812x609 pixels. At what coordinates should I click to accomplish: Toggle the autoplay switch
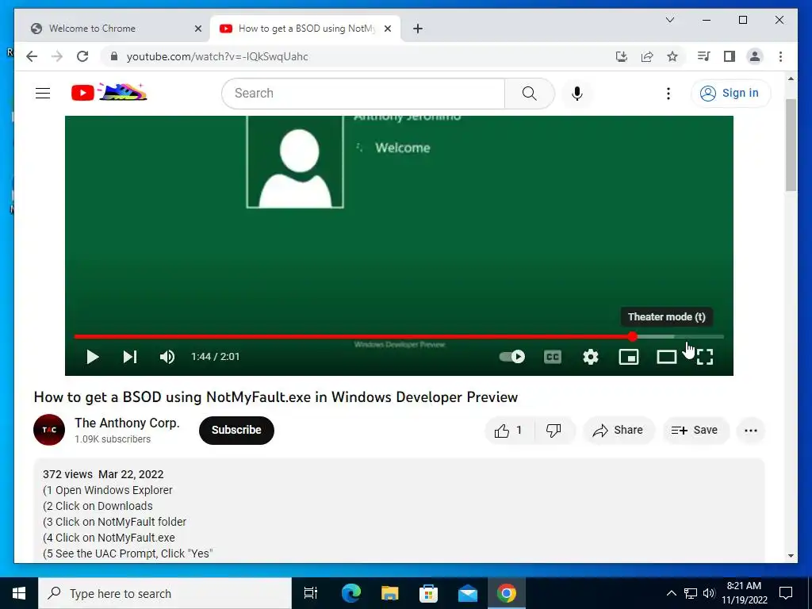(511, 357)
